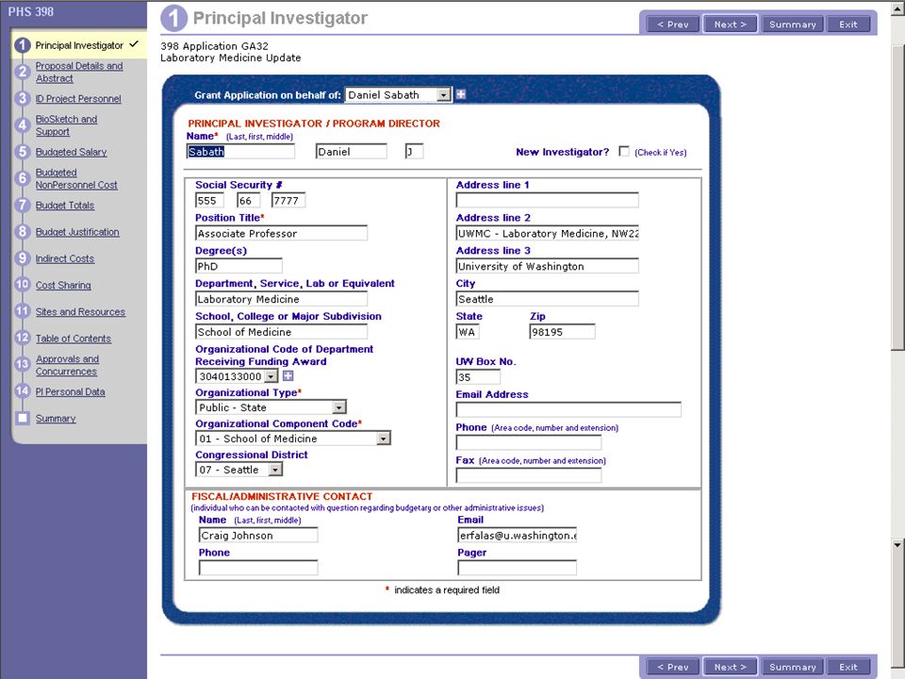Screen dimensions: 905x679
Task: Click the vertical scrollbar down arrow
Action: [897, 544]
